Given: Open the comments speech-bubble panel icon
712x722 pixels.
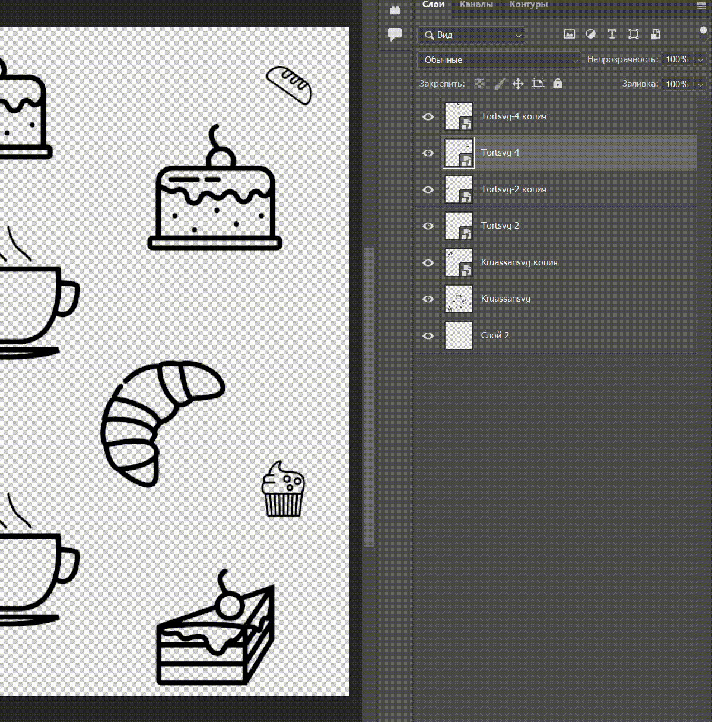Looking at the screenshot, I should 395,34.
